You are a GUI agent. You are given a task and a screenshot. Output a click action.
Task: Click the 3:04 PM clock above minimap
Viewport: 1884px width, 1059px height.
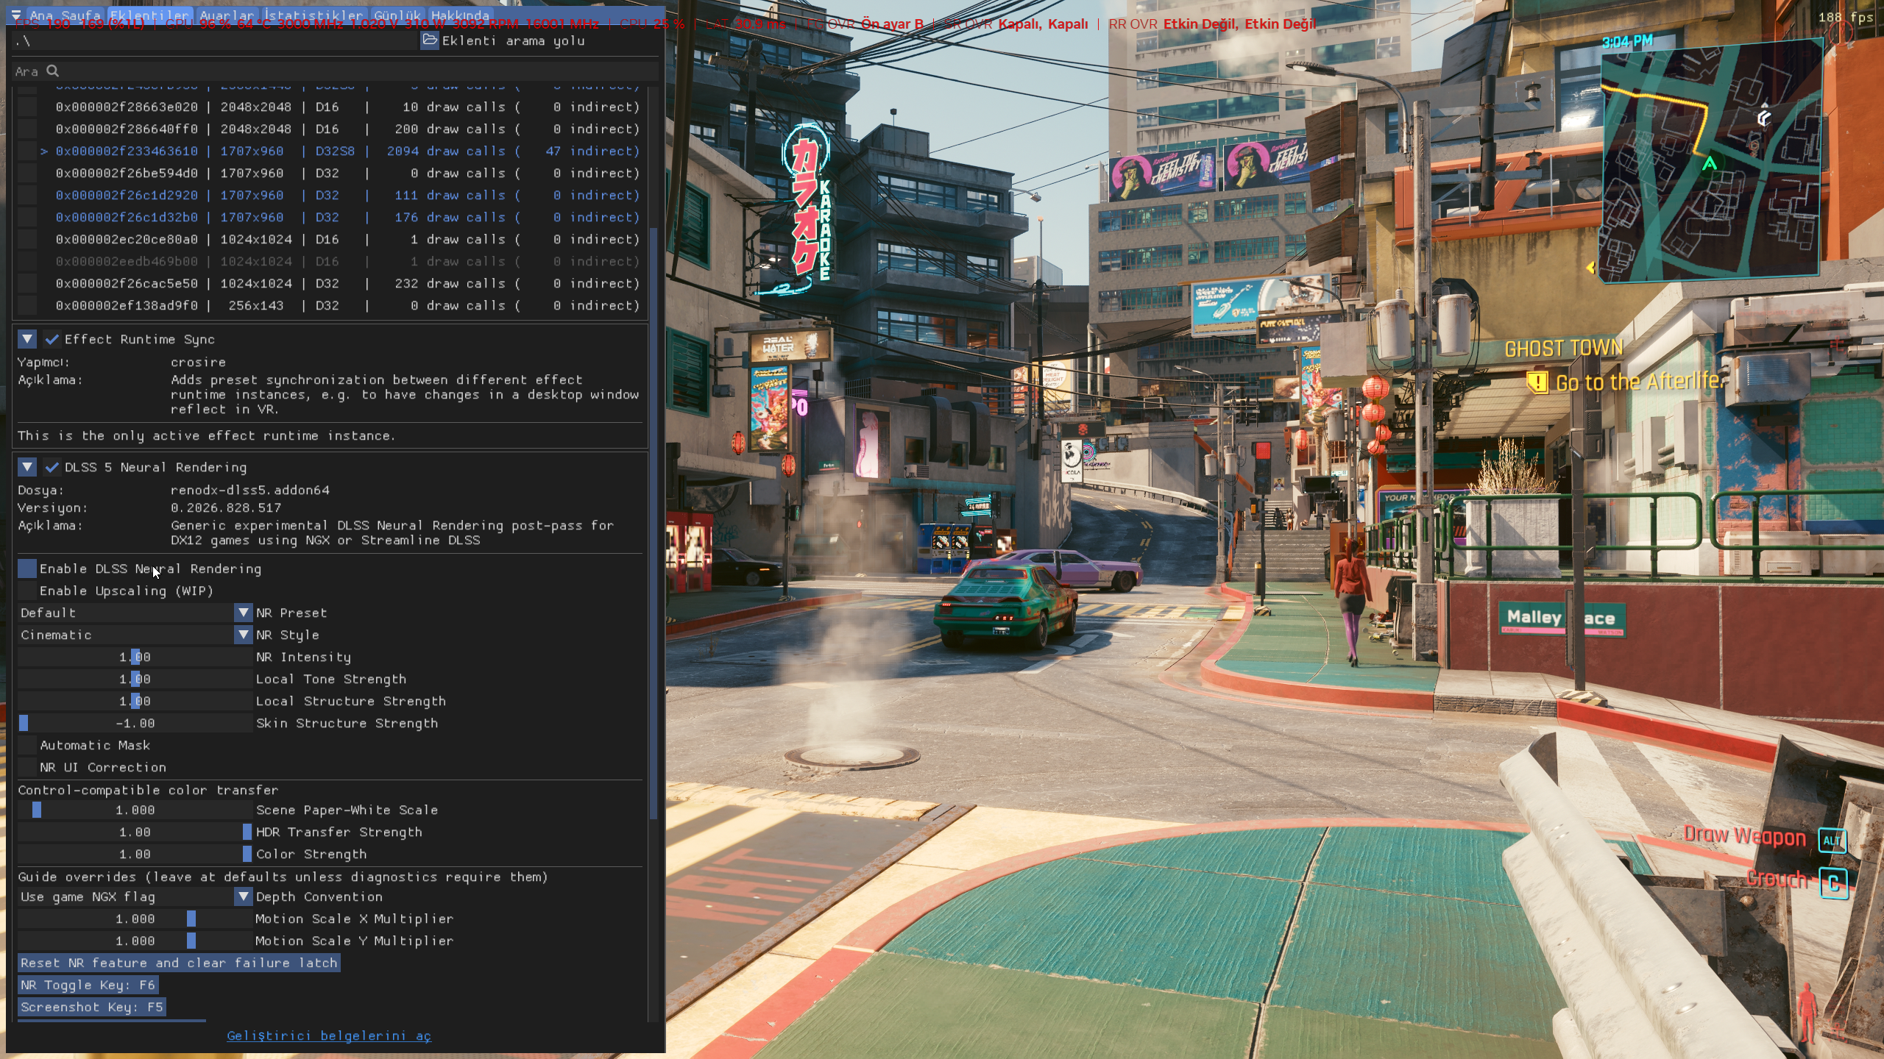(x=1627, y=42)
